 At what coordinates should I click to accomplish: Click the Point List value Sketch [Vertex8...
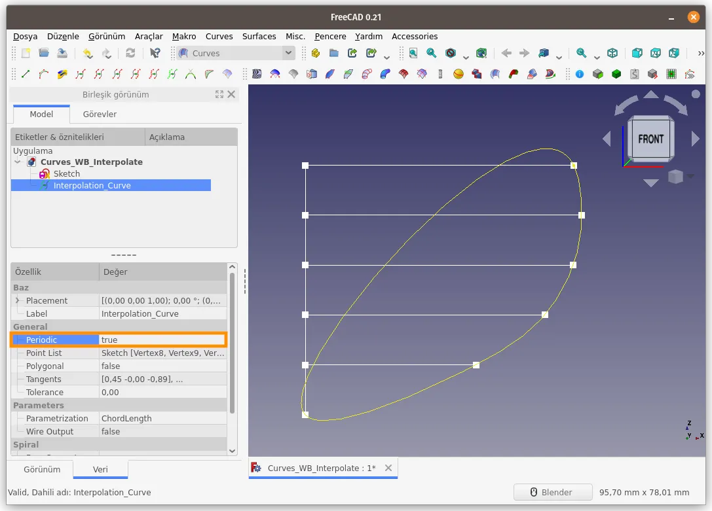coord(162,353)
